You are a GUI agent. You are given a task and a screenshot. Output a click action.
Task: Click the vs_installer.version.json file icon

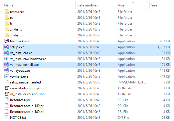[7, 94]
